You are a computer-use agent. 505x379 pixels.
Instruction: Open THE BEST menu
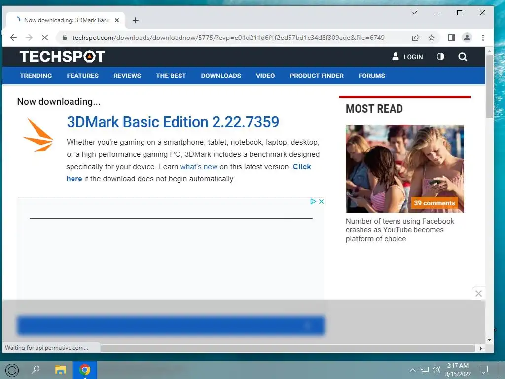171,76
